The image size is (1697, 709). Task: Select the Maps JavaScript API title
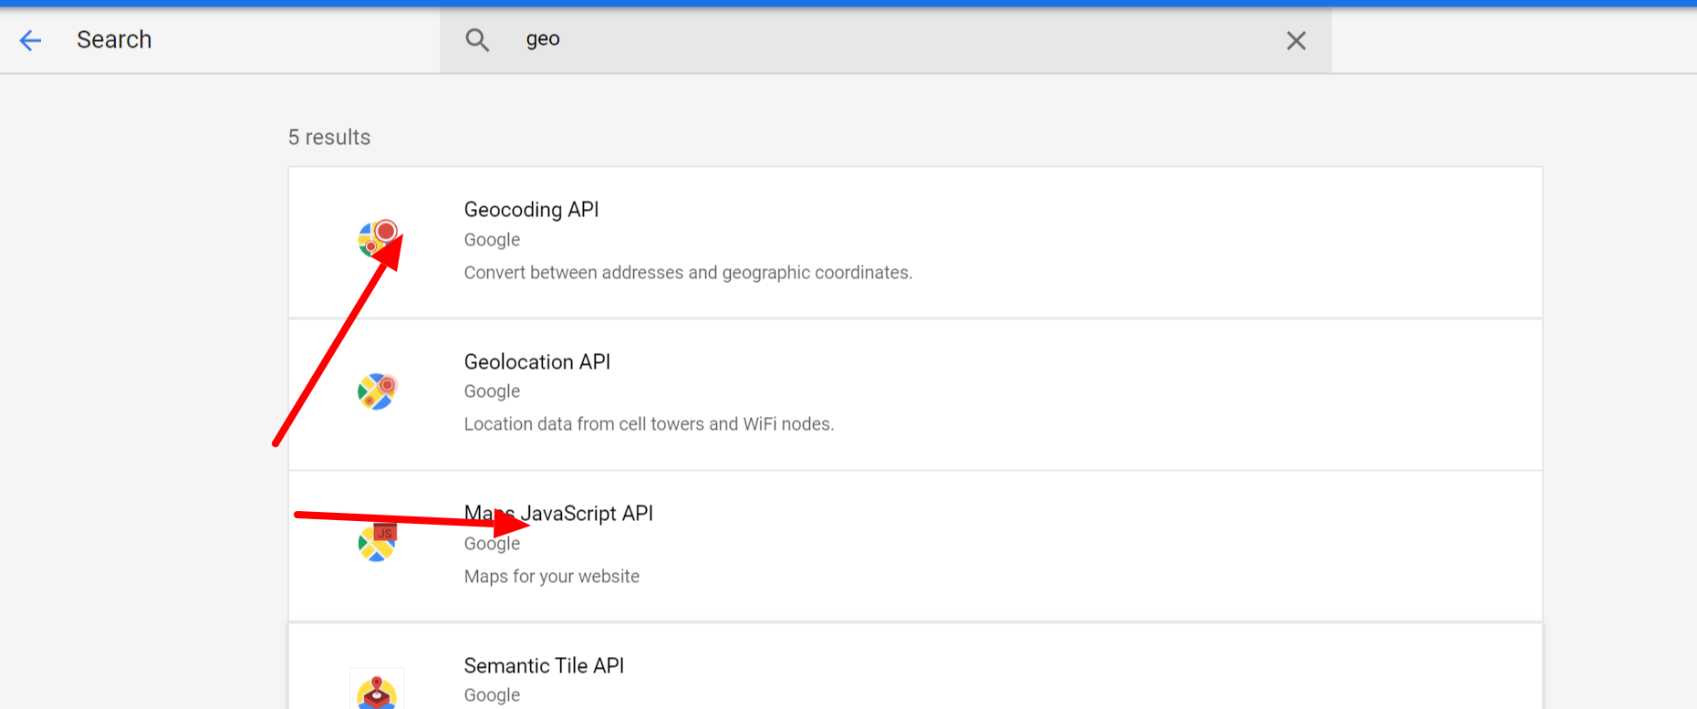(x=558, y=514)
